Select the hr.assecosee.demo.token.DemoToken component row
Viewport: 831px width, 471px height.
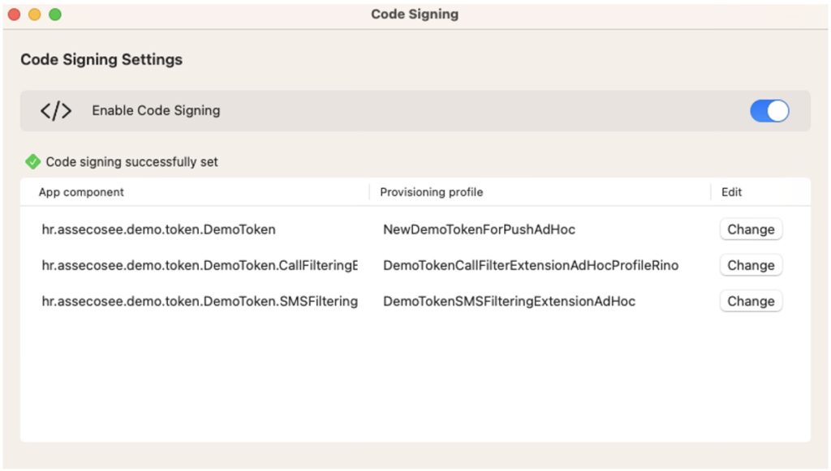[x=158, y=229]
